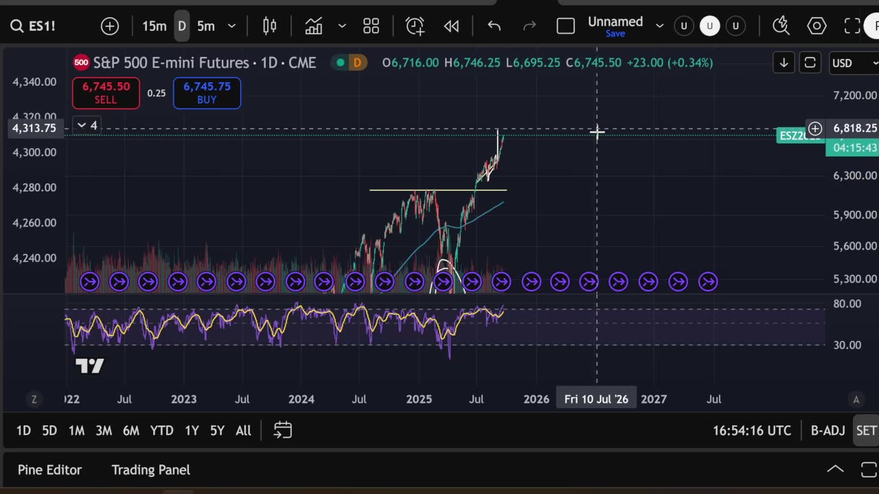Open the Pine Editor tab
Screen dimensions: 879x494
pyautogui.click(x=49, y=470)
